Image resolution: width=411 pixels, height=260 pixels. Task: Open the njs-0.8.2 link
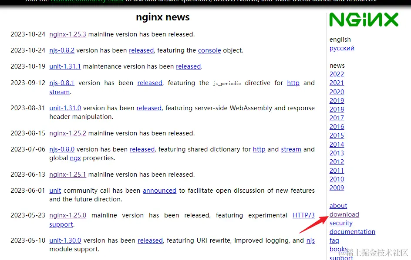(62, 50)
